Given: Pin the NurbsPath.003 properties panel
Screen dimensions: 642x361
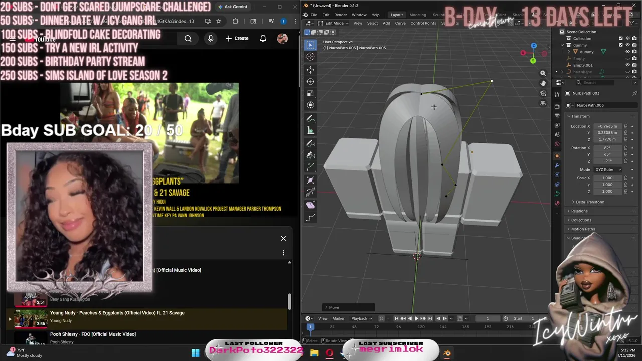Looking at the screenshot, I should (635, 93).
